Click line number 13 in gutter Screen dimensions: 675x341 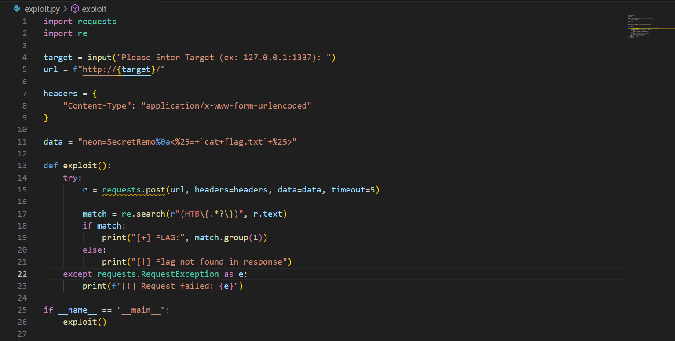pyautogui.click(x=22, y=166)
